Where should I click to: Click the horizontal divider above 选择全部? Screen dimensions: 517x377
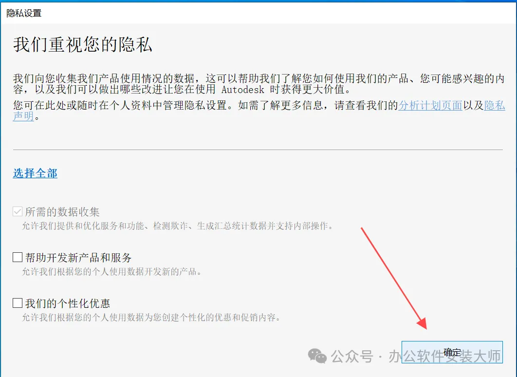tap(258, 150)
